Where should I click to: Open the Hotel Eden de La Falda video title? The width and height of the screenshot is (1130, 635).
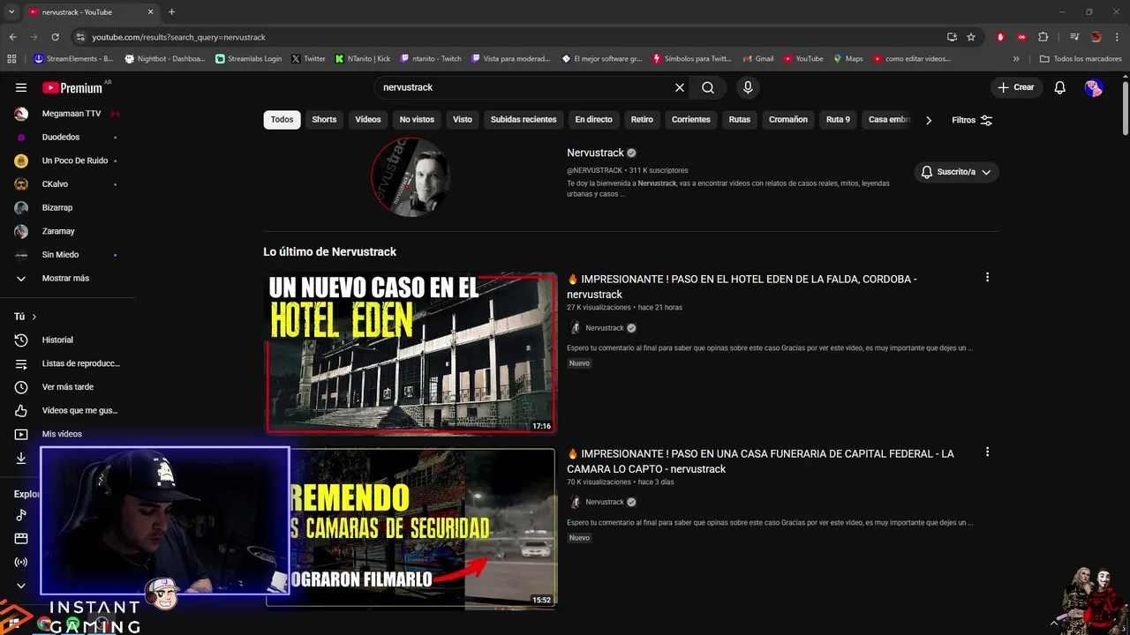pos(742,287)
